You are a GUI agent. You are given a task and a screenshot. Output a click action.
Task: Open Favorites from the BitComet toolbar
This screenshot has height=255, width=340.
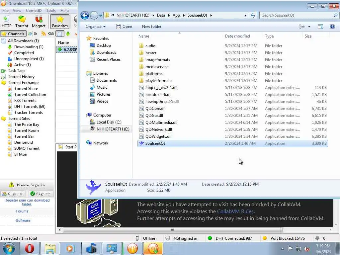click(60, 22)
